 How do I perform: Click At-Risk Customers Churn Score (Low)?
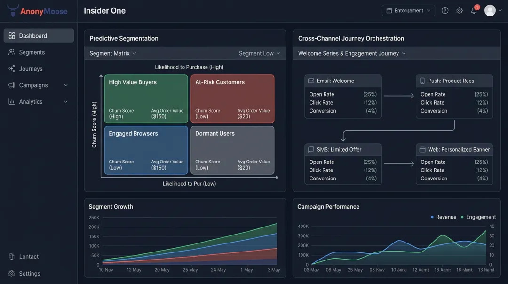click(207, 114)
